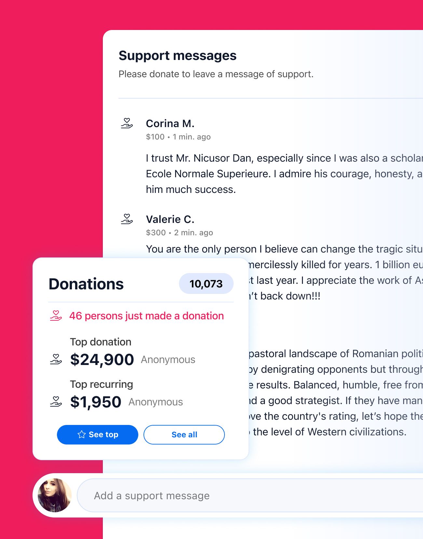
Task: Click the Anonymous label beside the top recurring donation
Action: click(156, 402)
